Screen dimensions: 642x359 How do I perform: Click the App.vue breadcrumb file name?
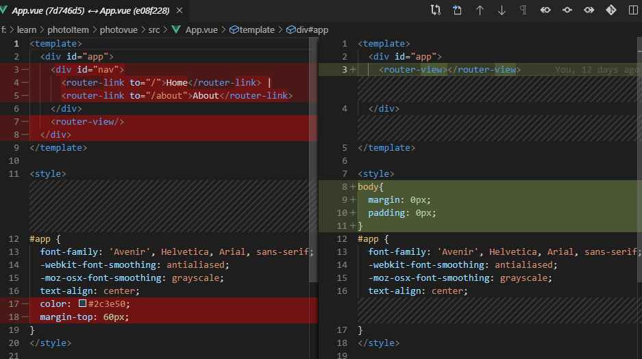[x=202, y=30]
